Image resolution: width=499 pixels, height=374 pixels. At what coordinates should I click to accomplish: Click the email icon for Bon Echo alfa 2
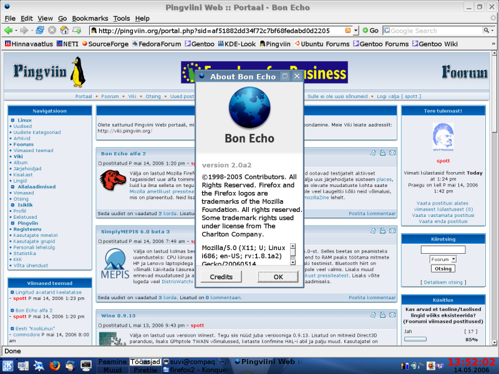click(392, 153)
